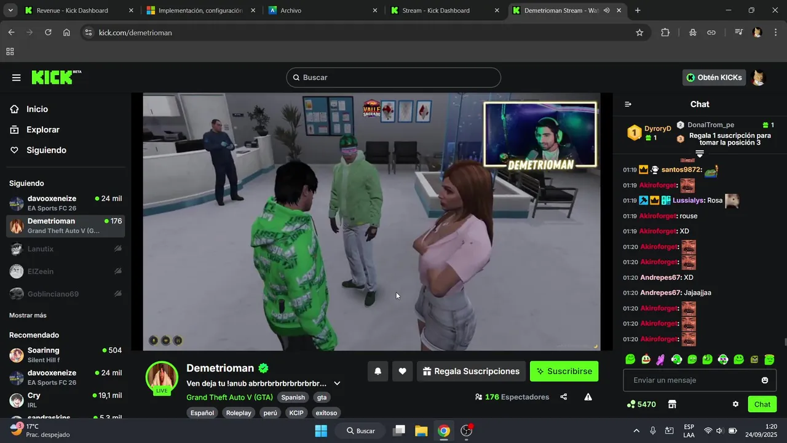
Task: Toggle microphone icon in system tray
Action: (x=653, y=431)
